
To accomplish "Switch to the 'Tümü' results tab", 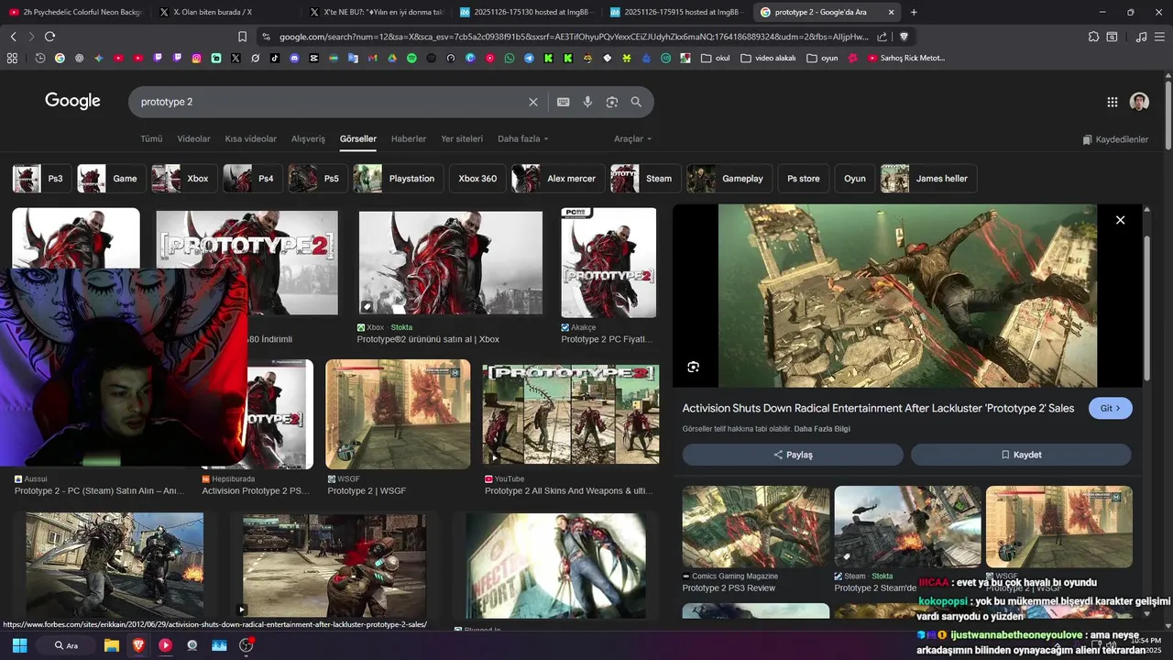I will [151, 139].
